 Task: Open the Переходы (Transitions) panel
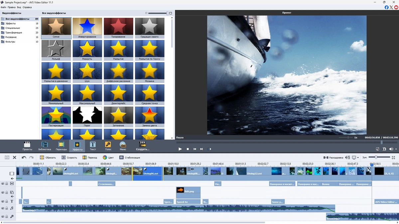tap(61, 146)
